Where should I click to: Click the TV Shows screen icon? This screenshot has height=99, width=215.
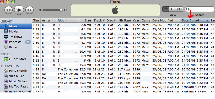click(x=6, y=37)
